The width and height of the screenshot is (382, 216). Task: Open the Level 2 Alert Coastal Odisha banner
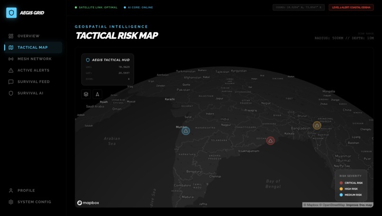click(x=351, y=7)
